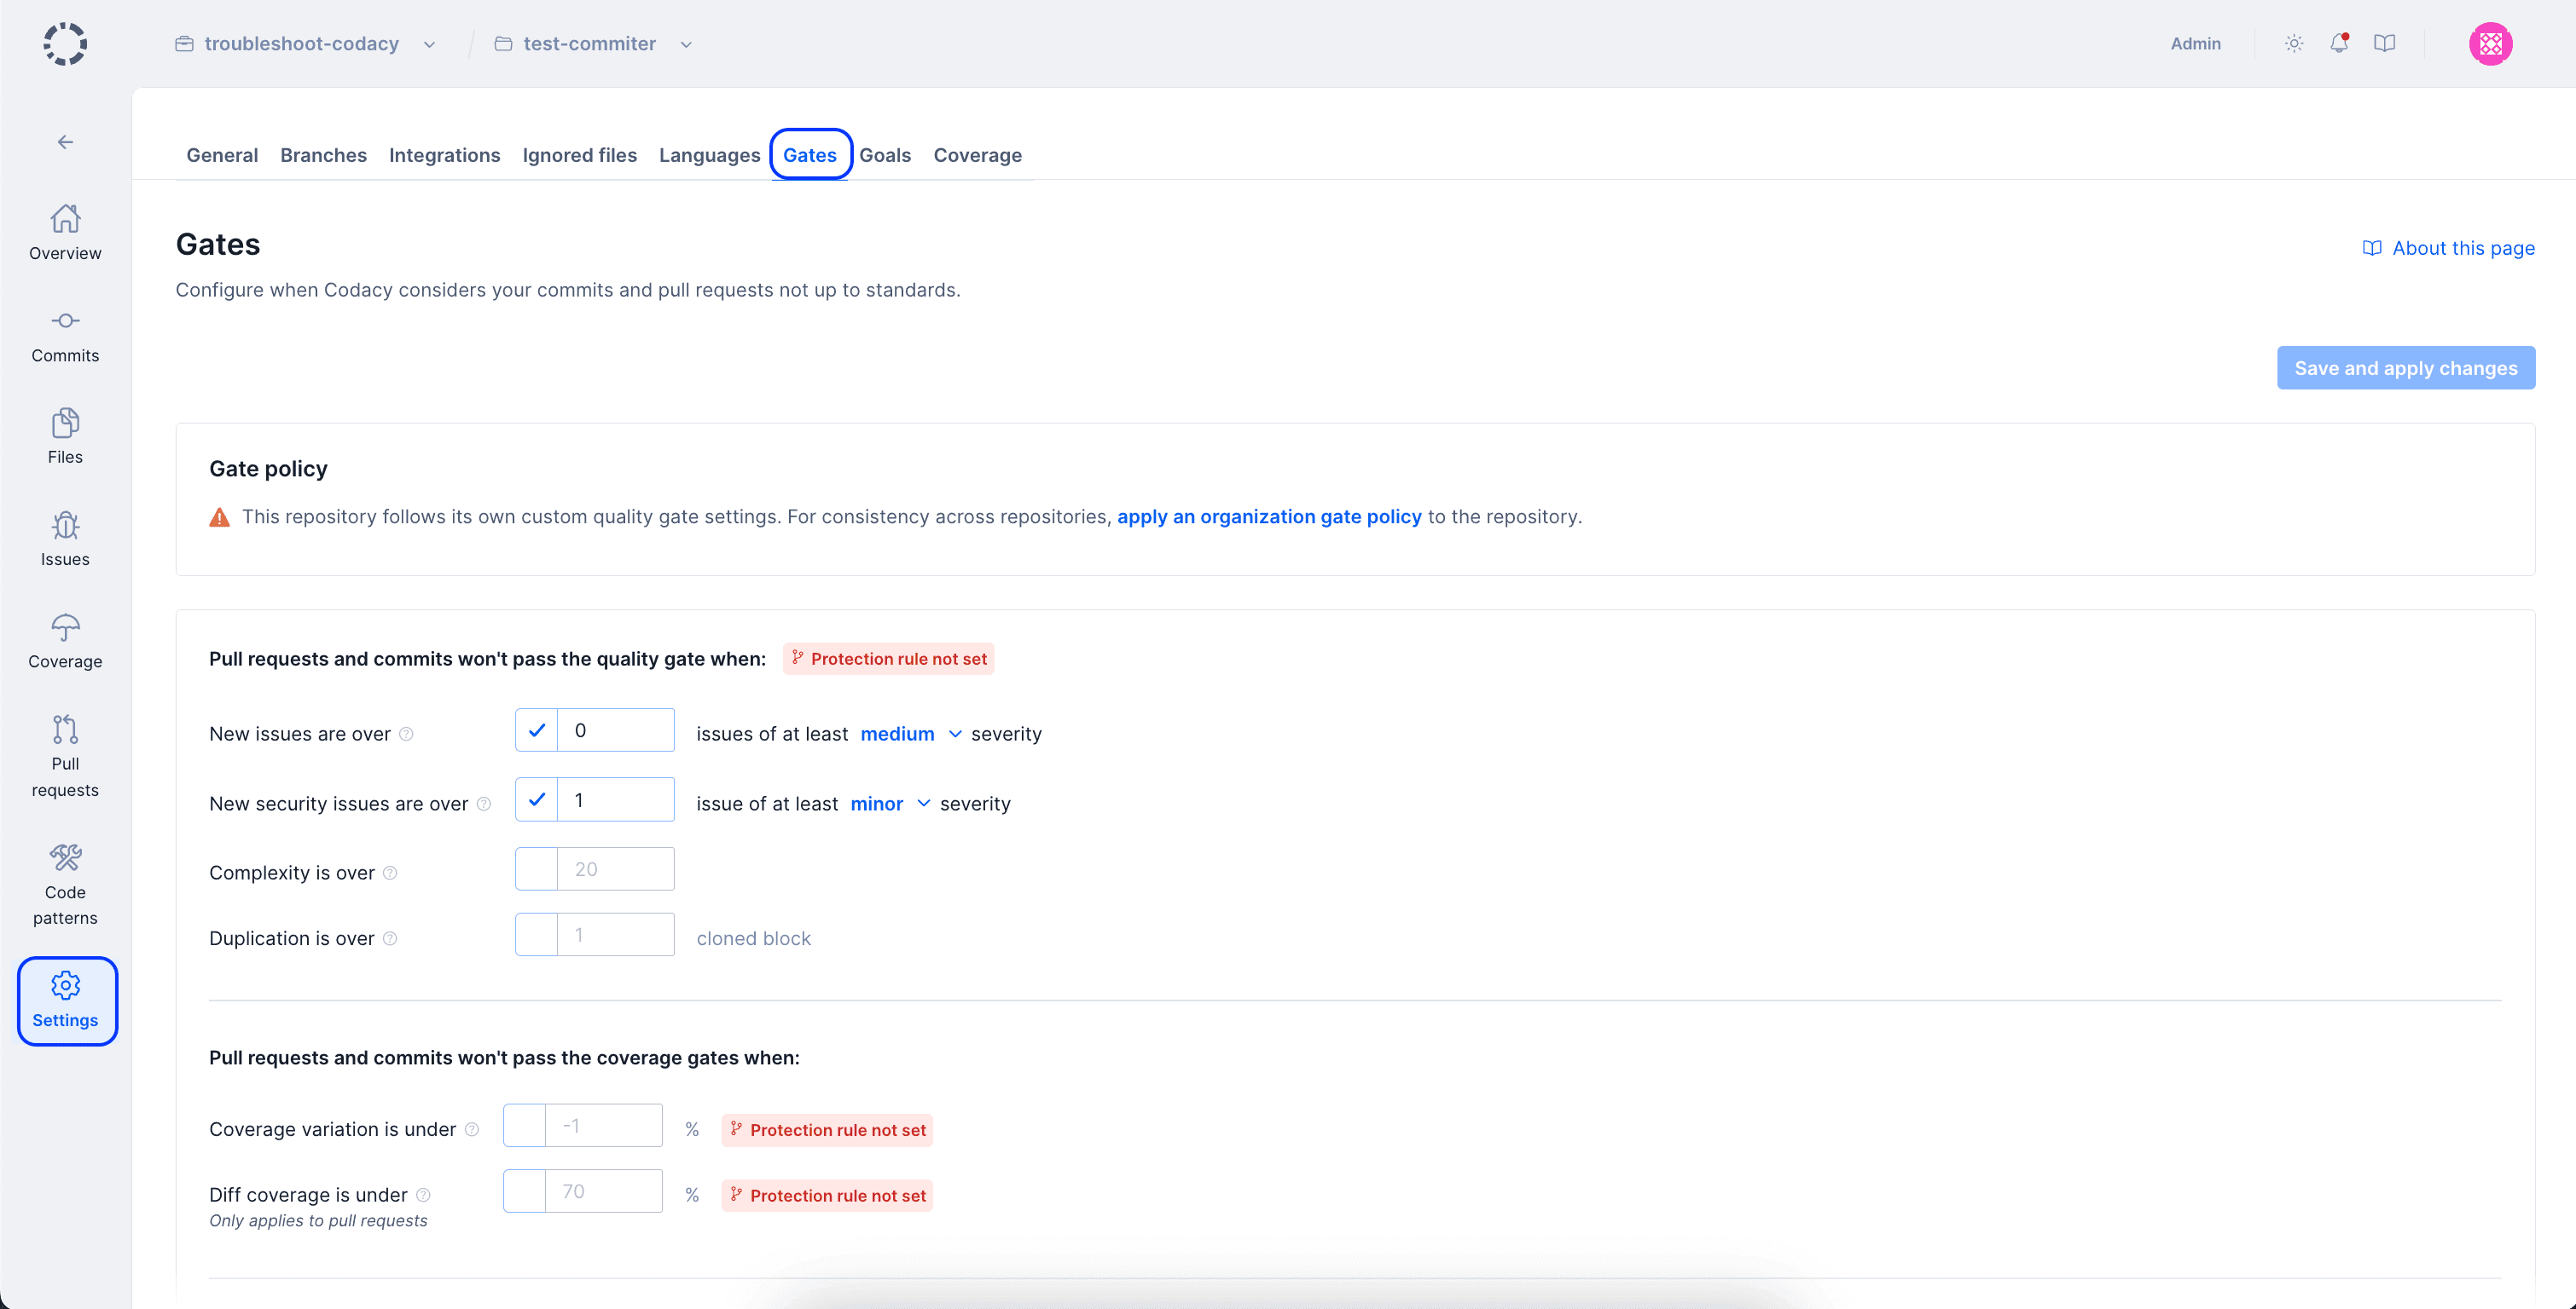2576x1309 pixels.
Task: Click the back arrow in the sidebar
Action: (x=65, y=141)
